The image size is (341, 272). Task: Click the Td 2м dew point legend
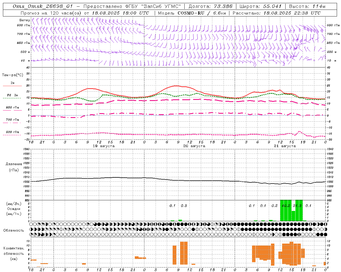click(x=12, y=96)
